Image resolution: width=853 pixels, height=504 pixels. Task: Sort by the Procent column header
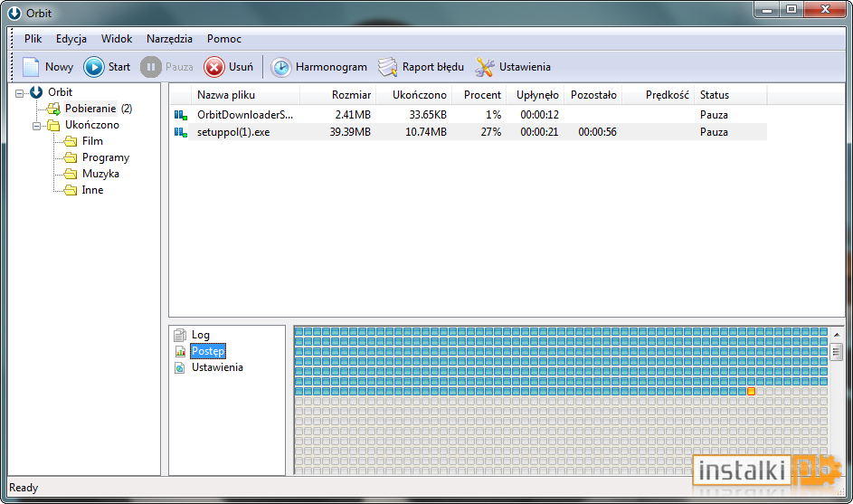click(479, 95)
